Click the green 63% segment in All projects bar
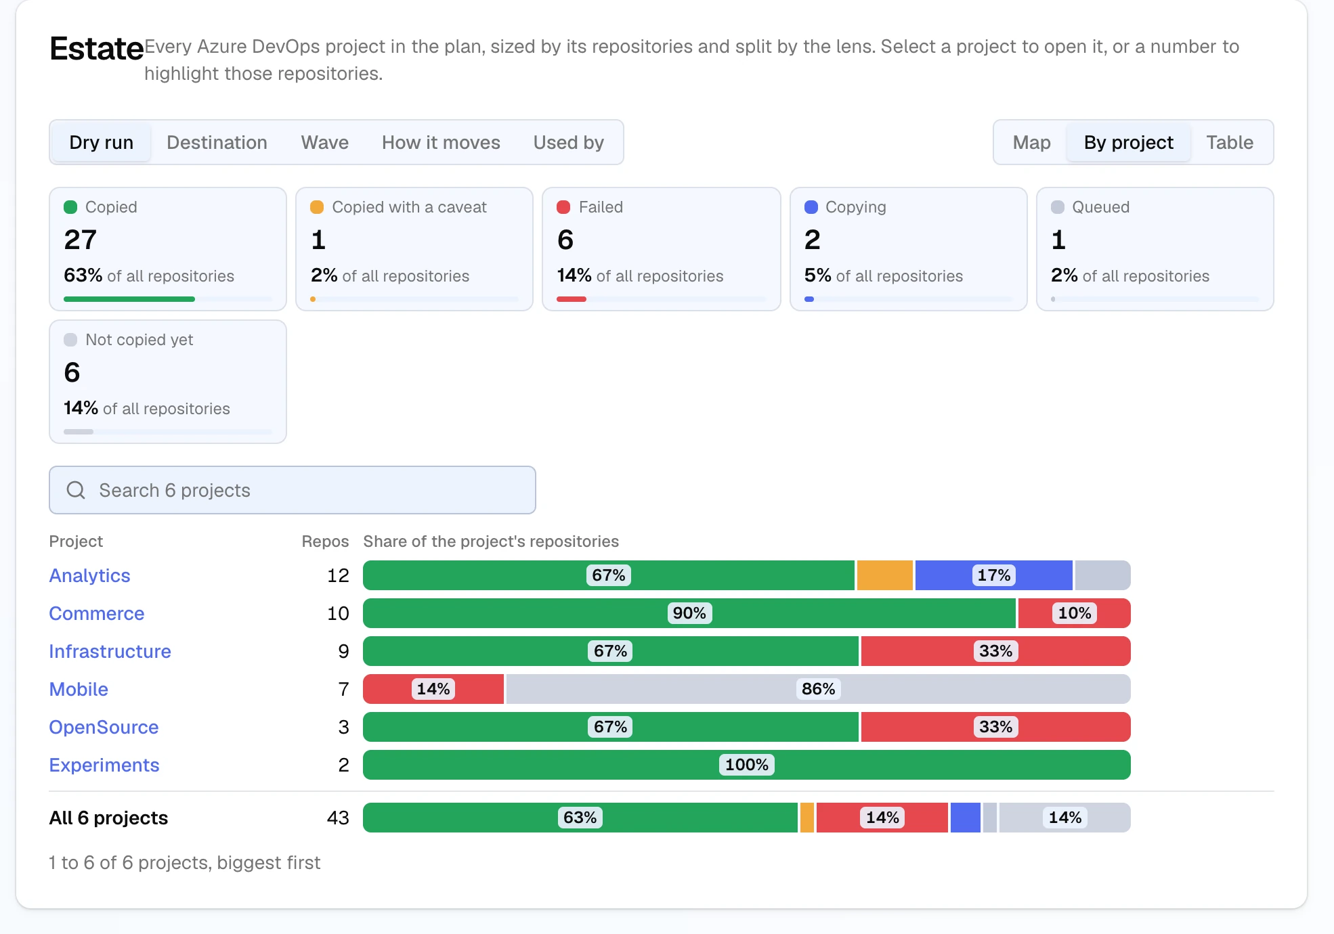 (x=580, y=818)
